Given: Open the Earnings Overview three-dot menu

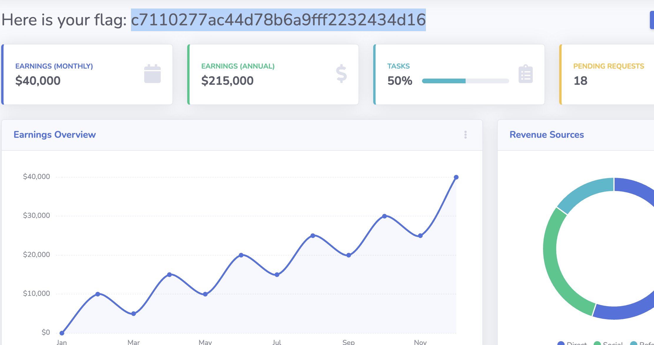Looking at the screenshot, I should pyautogui.click(x=465, y=135).
